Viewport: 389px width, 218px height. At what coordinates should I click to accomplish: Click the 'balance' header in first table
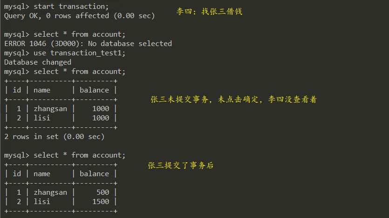(94, 90)
